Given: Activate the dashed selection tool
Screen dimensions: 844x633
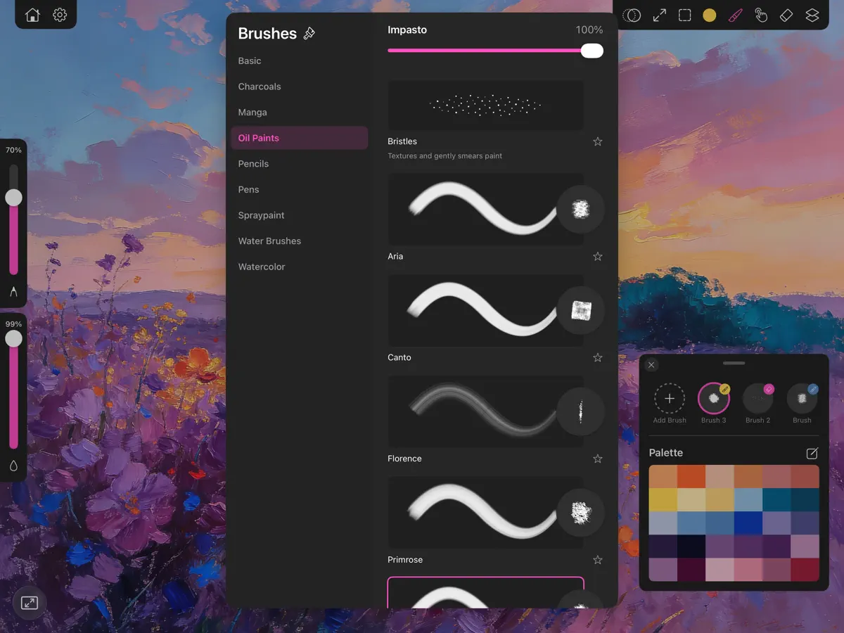Looking at the screenshot, I should [684, 15].
